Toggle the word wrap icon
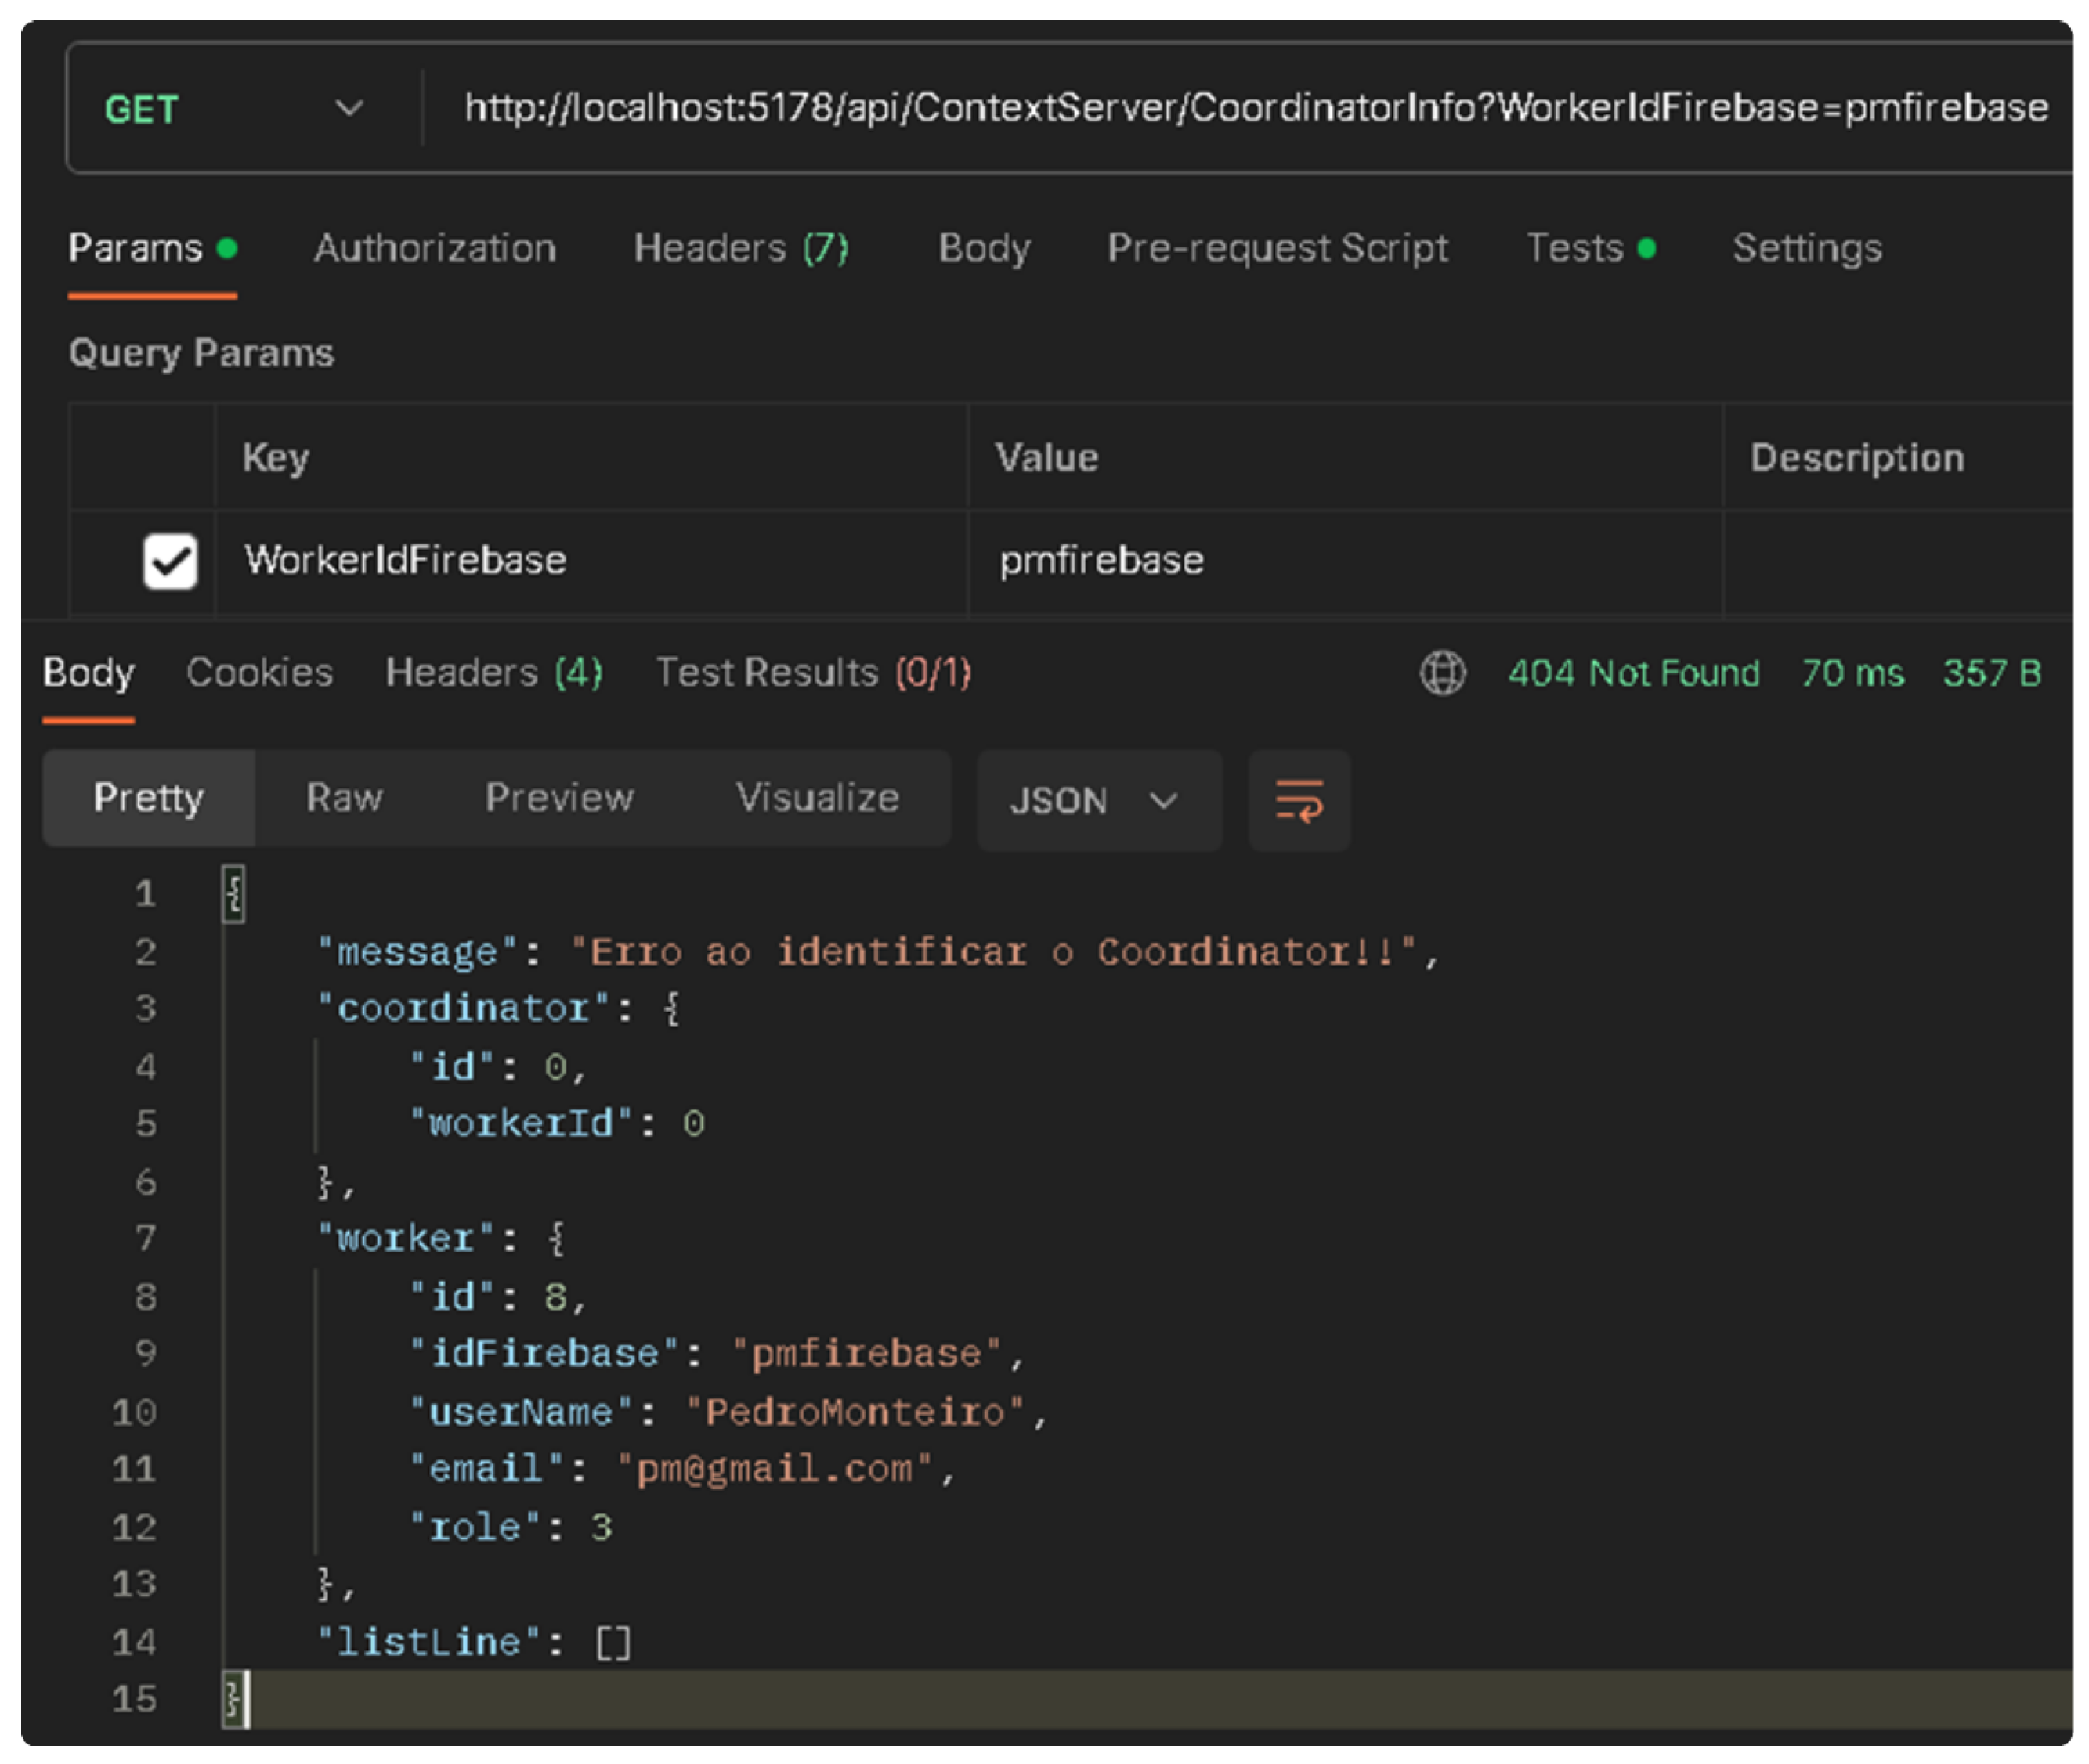This screenshot has width=2089, height=1764. (1299, 801)
